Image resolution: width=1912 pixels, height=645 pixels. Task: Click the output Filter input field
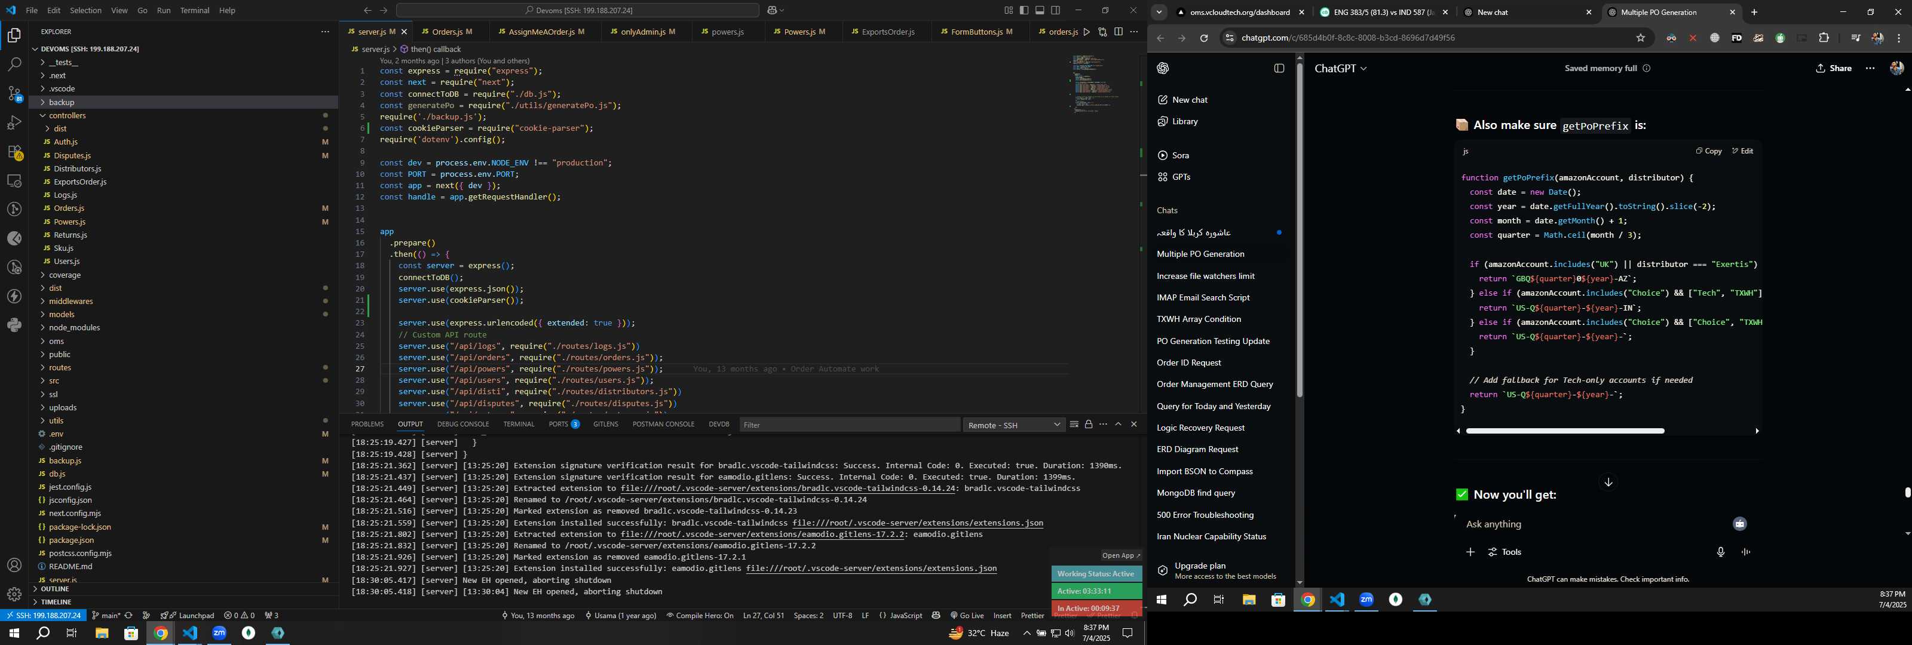coord(850,425)
